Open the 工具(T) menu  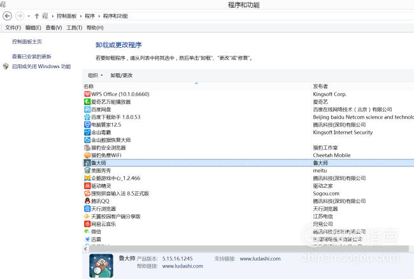tap(74, 28)
